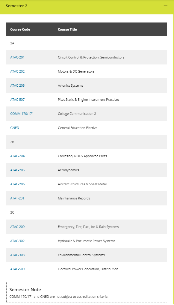This screenshot has width=174, height=305.
Task: Open the ATAC-206 course link
Action: tap(17, 184)
